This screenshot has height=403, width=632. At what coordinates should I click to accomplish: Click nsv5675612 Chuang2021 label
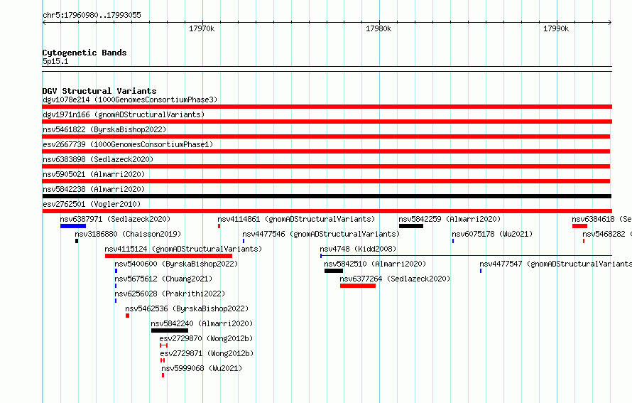(x=163, y=279)
